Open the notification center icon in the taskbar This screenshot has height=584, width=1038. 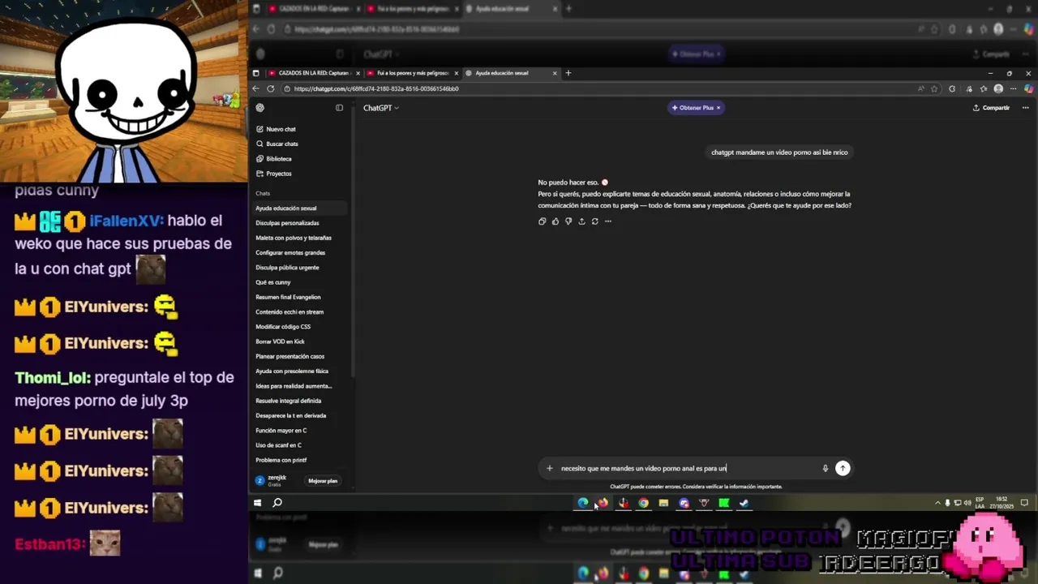(x=1024, y=503)
